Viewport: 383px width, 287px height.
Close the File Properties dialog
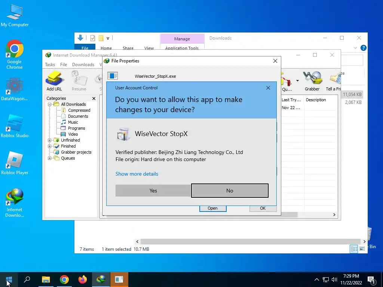[x=275, y=61]
